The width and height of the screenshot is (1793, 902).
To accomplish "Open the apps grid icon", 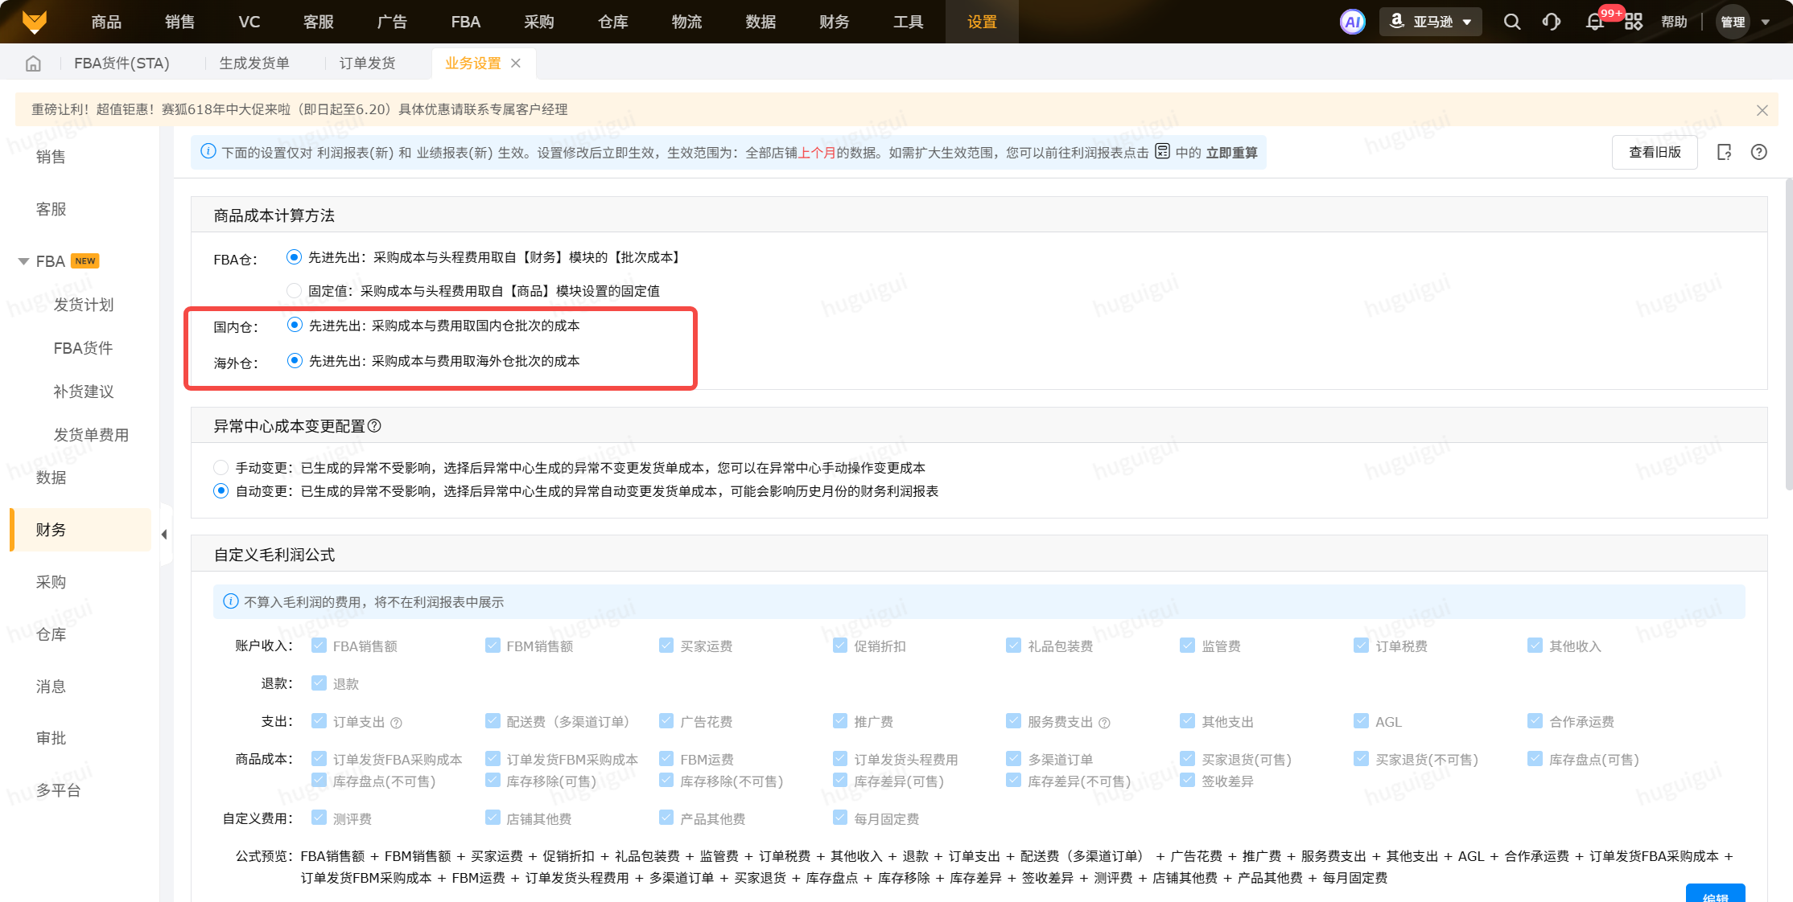I will pyautogui.click(x=1634, y=22).
